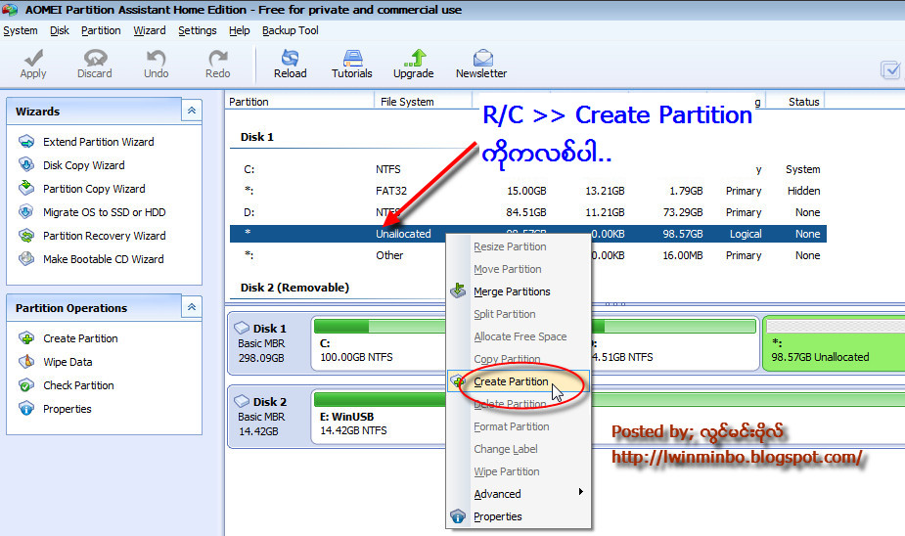Click the sidebar Properties info icon
The image size is (905, 536).
pyautogui.click(x=26, y=409)
